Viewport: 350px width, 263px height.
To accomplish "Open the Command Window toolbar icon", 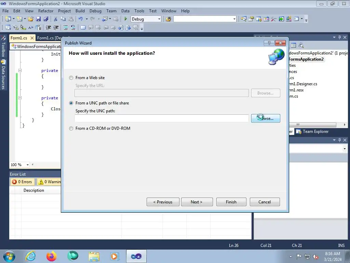I will pos(296,19).
